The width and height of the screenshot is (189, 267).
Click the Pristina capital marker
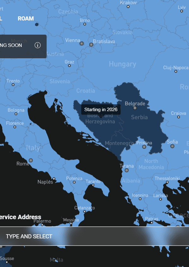pos(144,147)
